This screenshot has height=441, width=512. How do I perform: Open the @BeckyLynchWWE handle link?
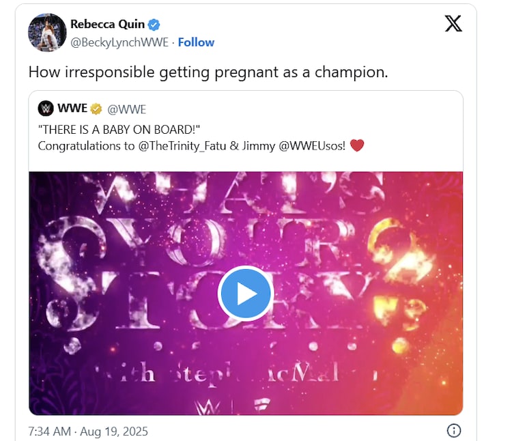point(120,42)
